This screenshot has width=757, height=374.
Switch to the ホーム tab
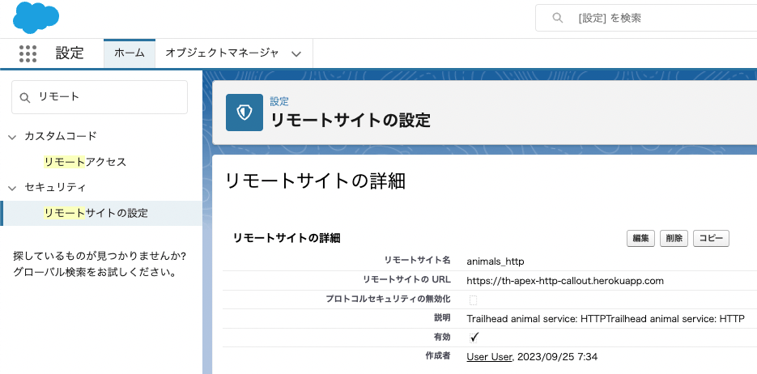coord(130,53)
